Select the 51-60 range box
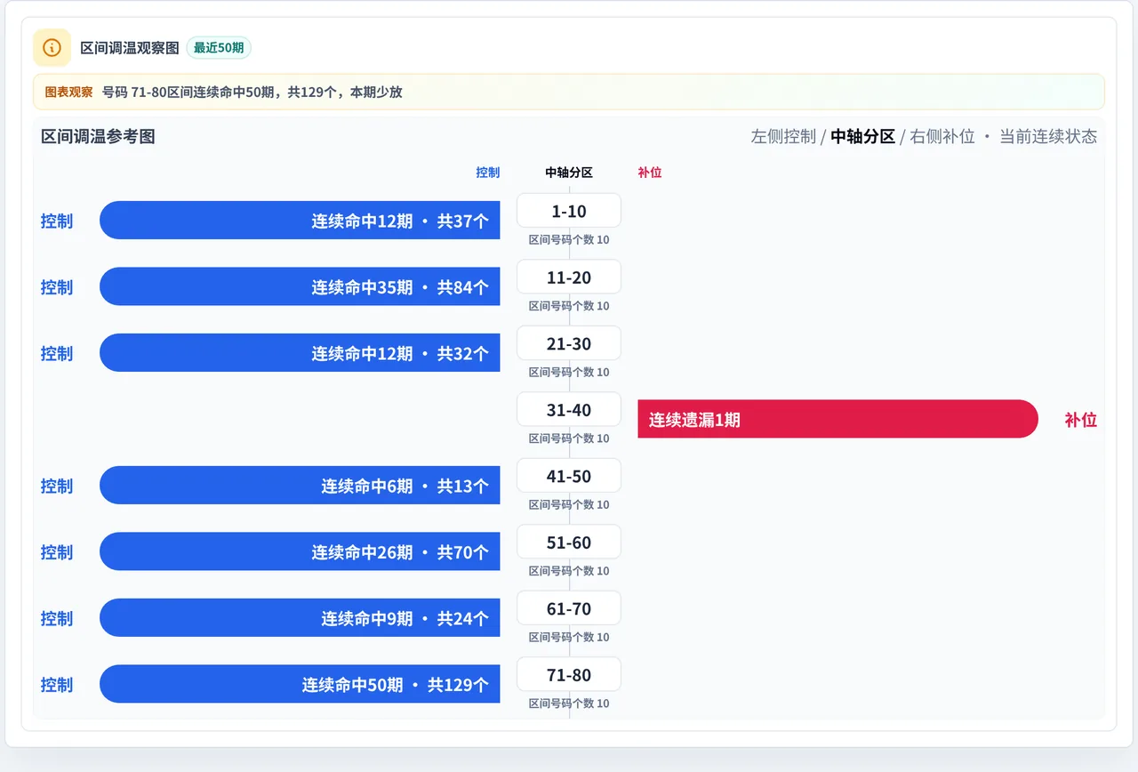 pyautogui.click(x=569, y=543)
